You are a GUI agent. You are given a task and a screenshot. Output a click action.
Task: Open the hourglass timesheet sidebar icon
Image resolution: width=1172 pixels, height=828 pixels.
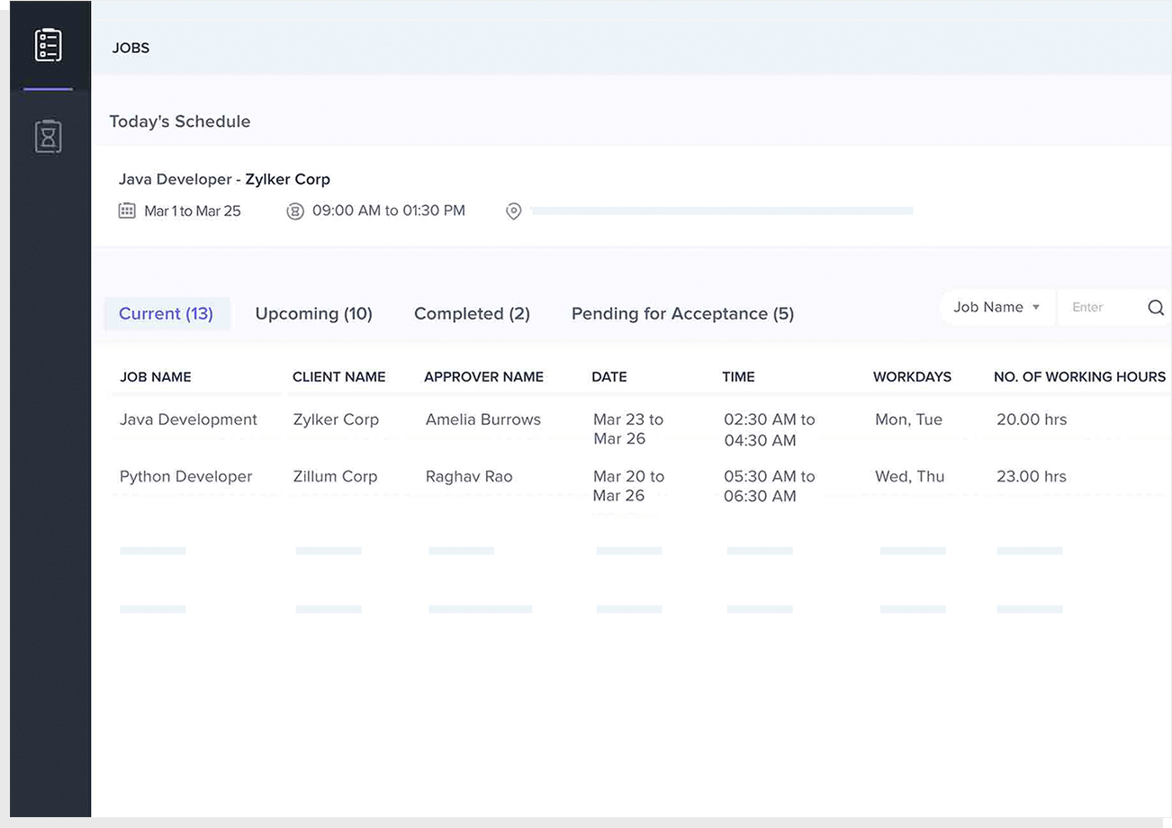click(x=48, y=137)
